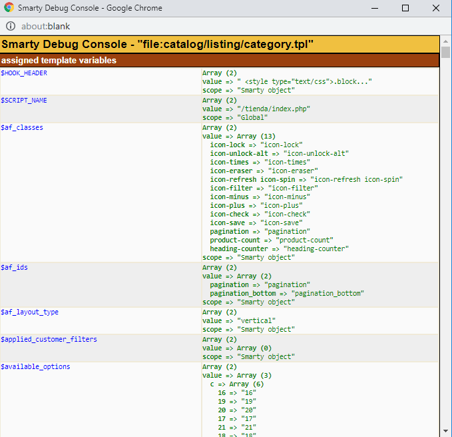Select the $SCRIPT_NAME variable
Image resolution: width=452 pixels, height=437 pixels.
(24, 100)
